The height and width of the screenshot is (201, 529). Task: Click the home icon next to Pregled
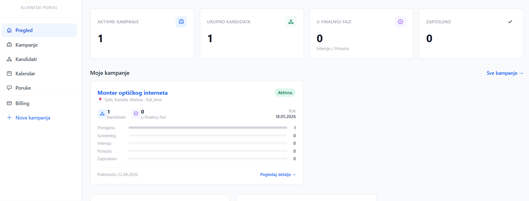[x=9, y=30]
